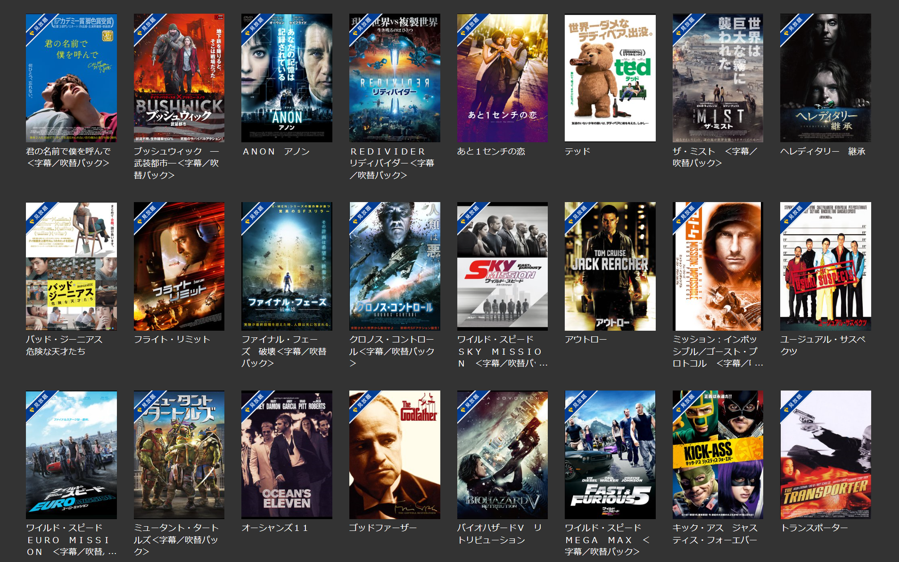899x562 pixels.
Task: Open the 君の名前で僕を呼んで movie poster
Action: (71, 78)
